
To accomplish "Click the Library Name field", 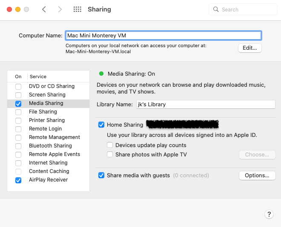I will tap(206, 104).
